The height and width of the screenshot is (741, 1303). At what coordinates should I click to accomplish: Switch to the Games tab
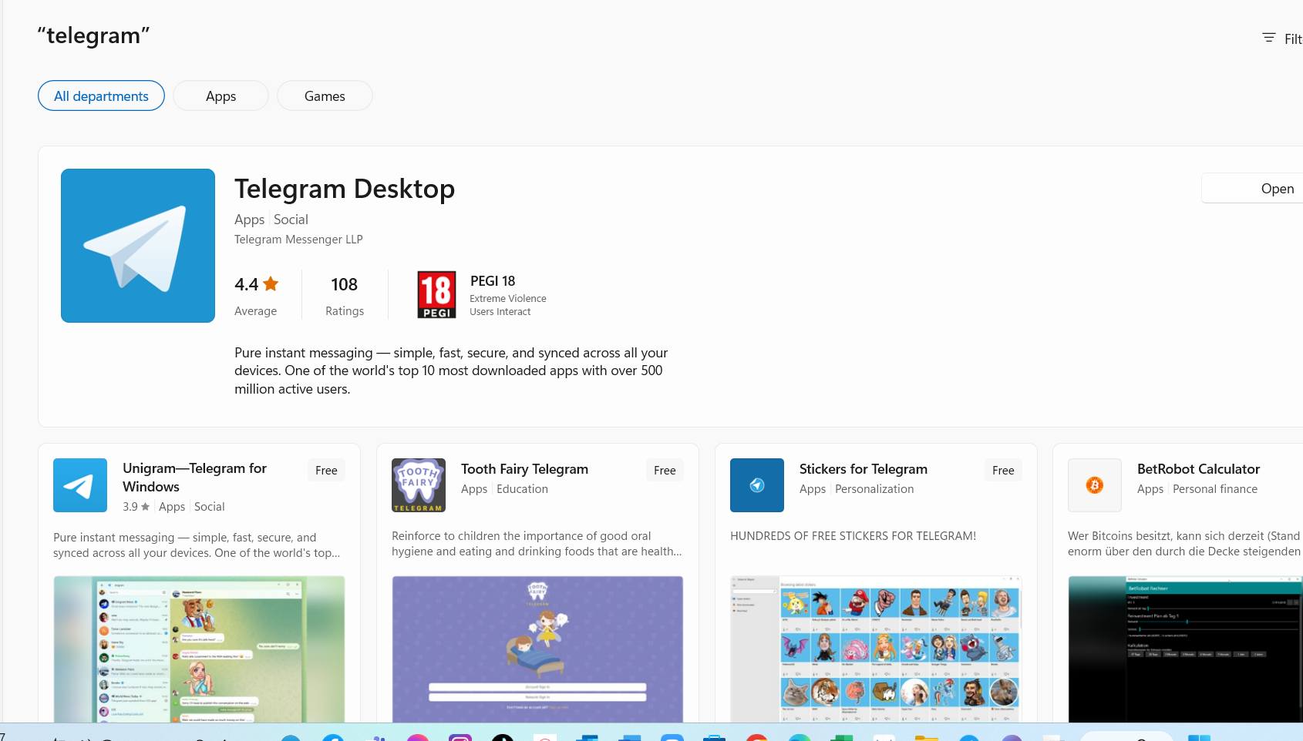[325, 96]
